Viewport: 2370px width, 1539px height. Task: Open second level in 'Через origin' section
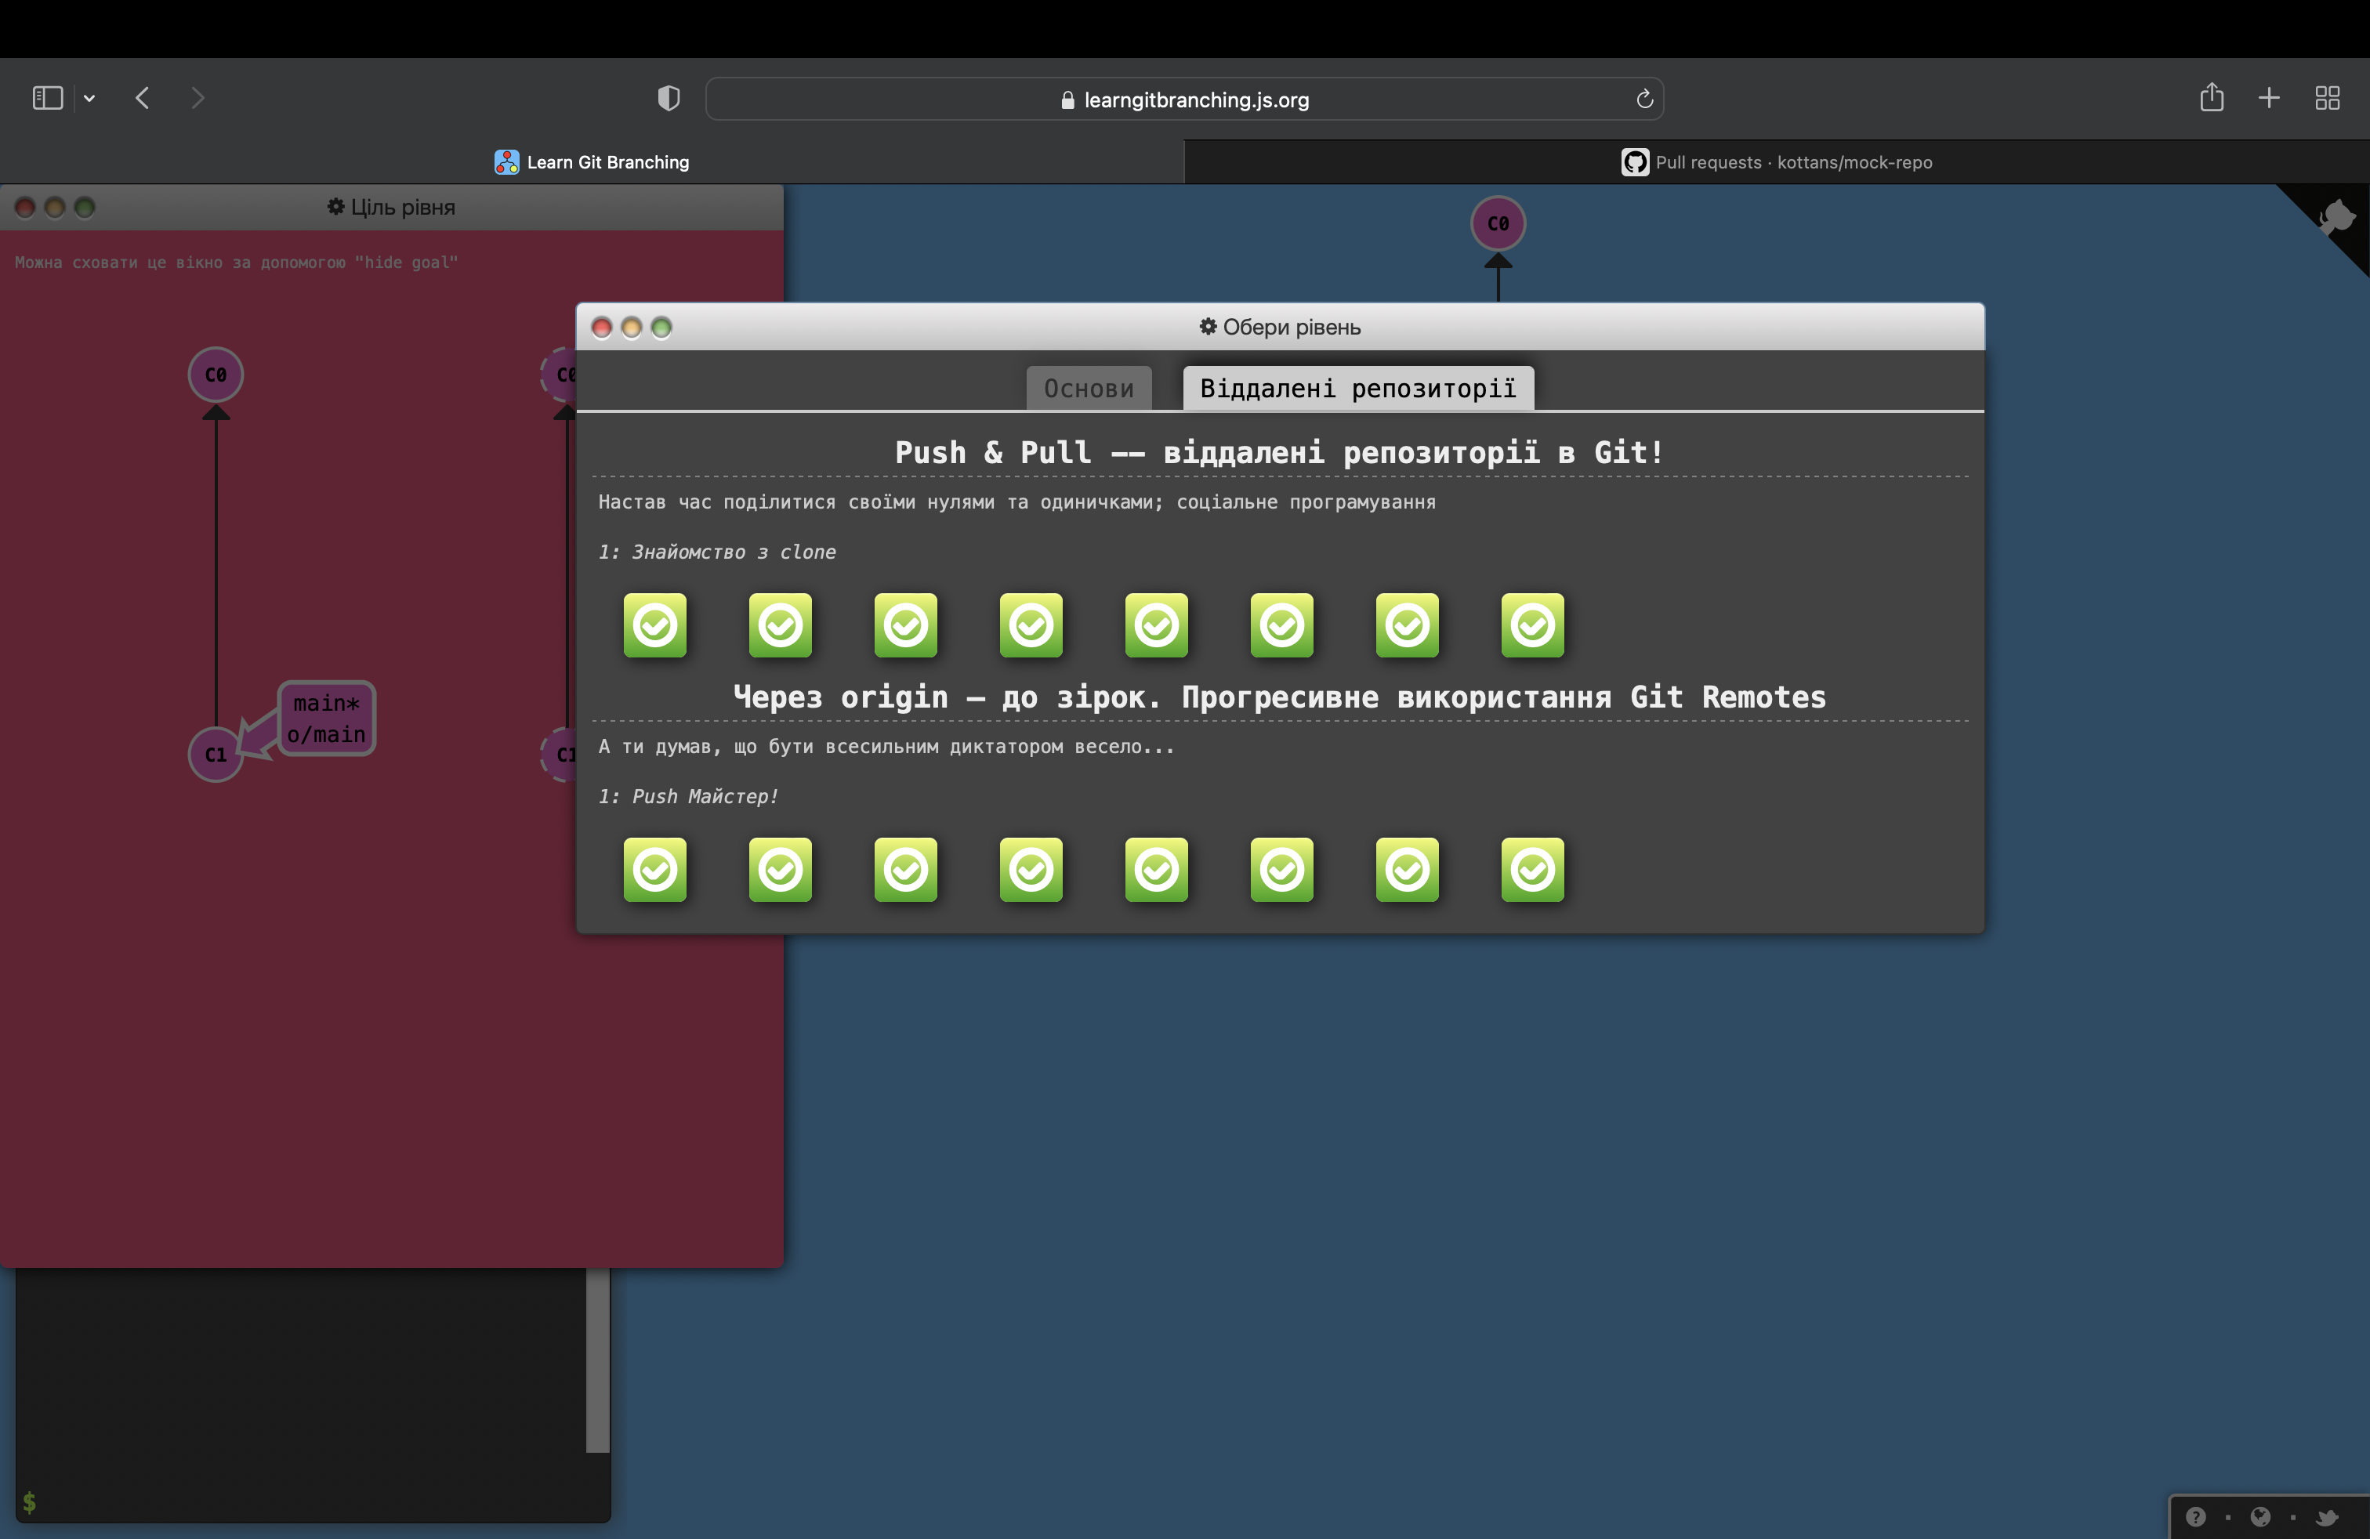(780, 870)
